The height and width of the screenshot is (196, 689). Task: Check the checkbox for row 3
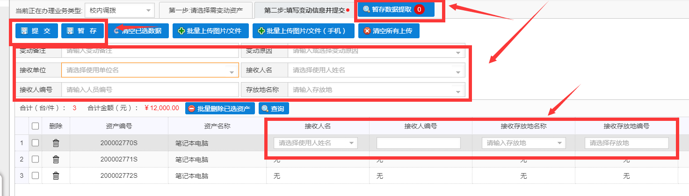coord(35,176)
